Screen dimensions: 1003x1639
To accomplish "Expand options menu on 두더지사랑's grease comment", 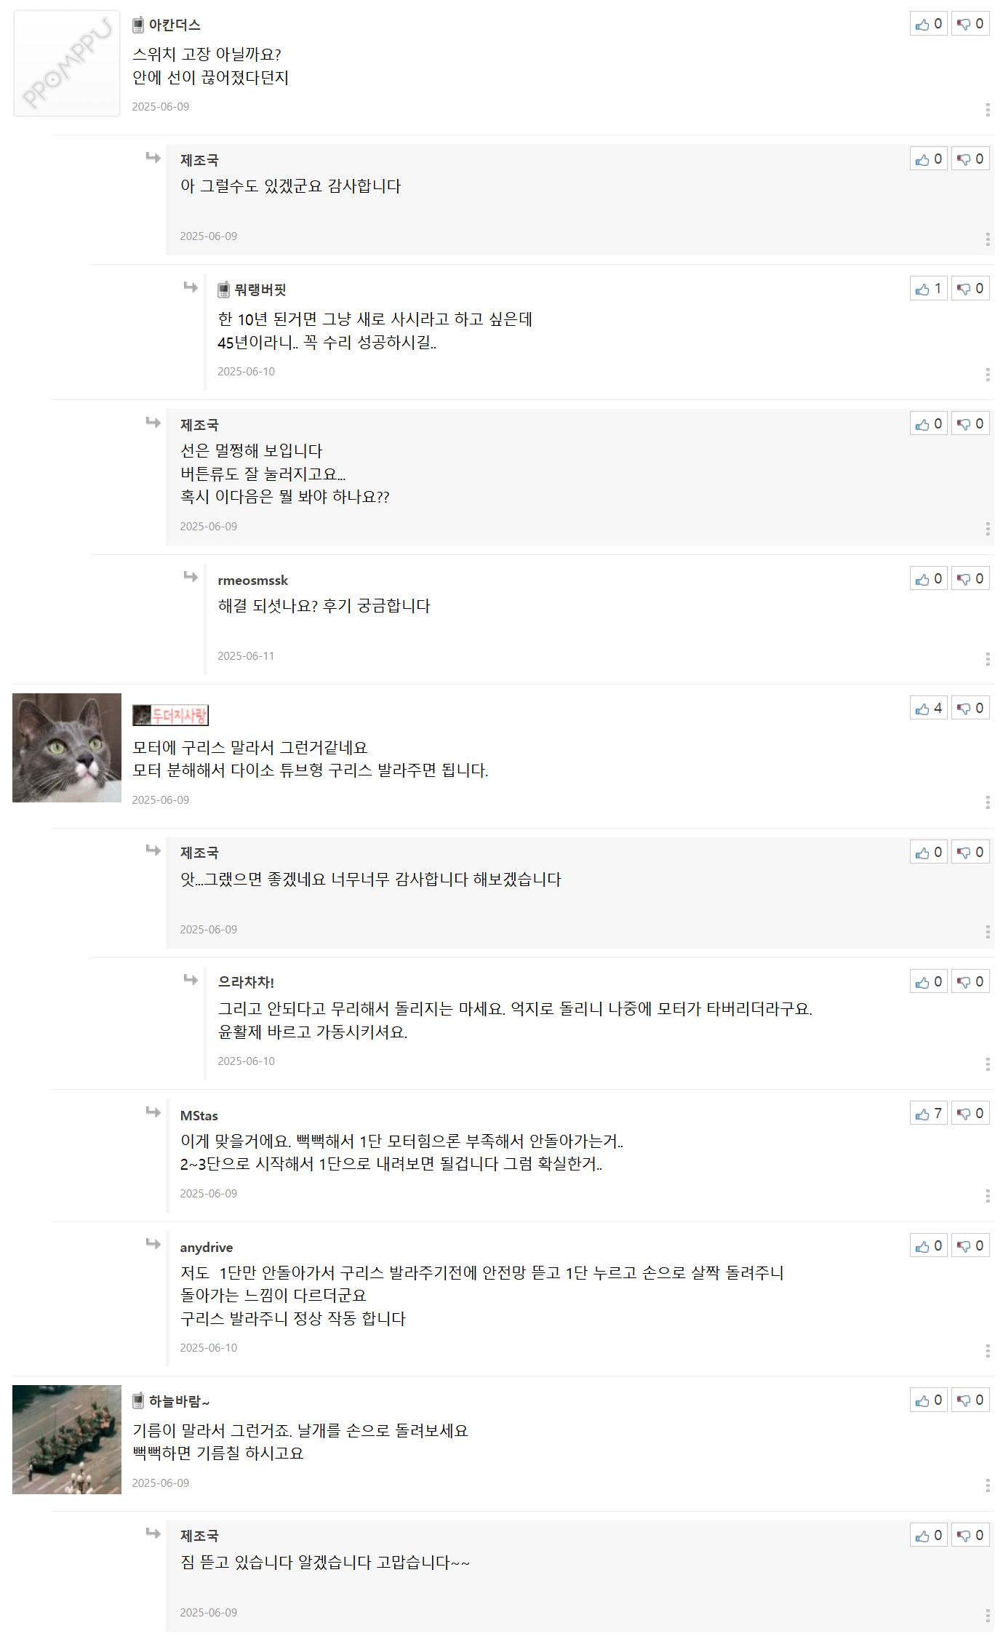I will (987, 802).
